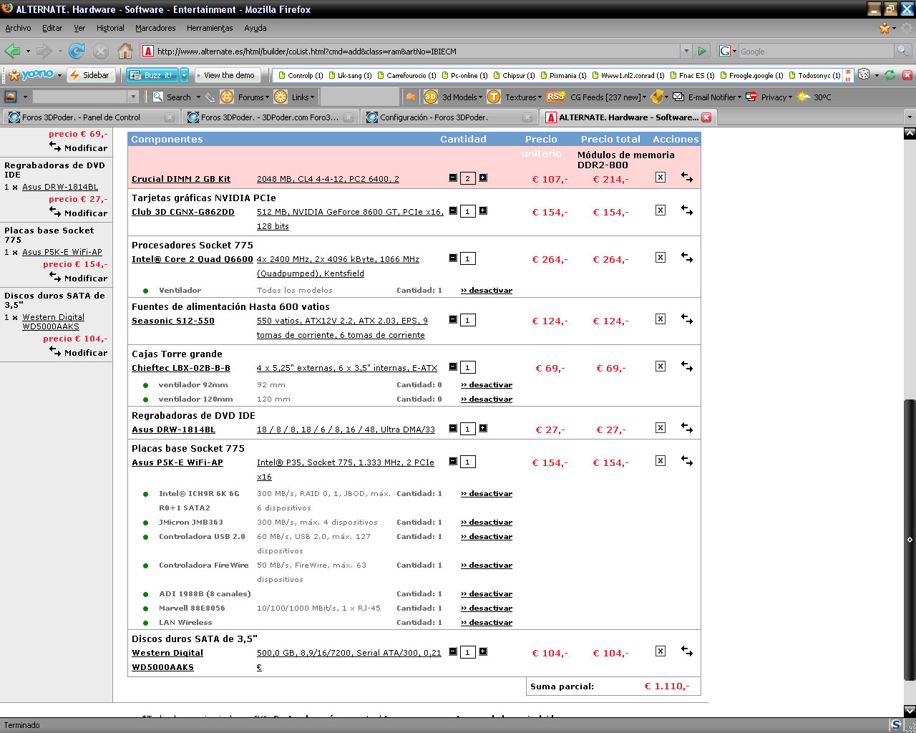Deactivate the Controladora USB 2.0

click(x=487, y=537)
